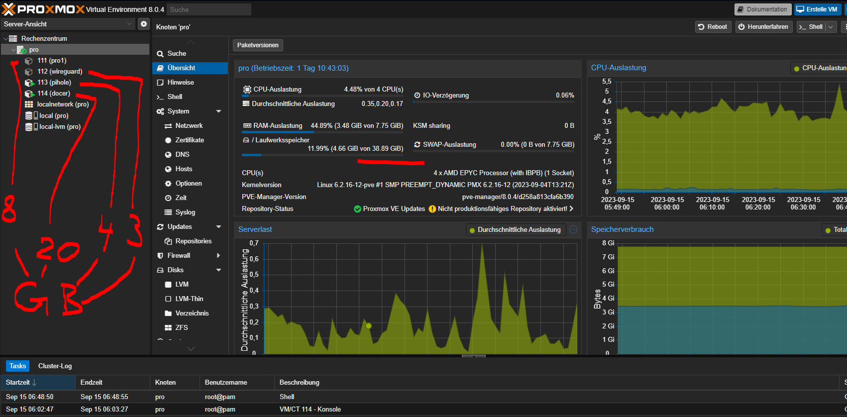This screenshot has height=417, width=847.
Task: Toggle Total legend in Speicherverbrauch chart
Action: pos(836,230)
